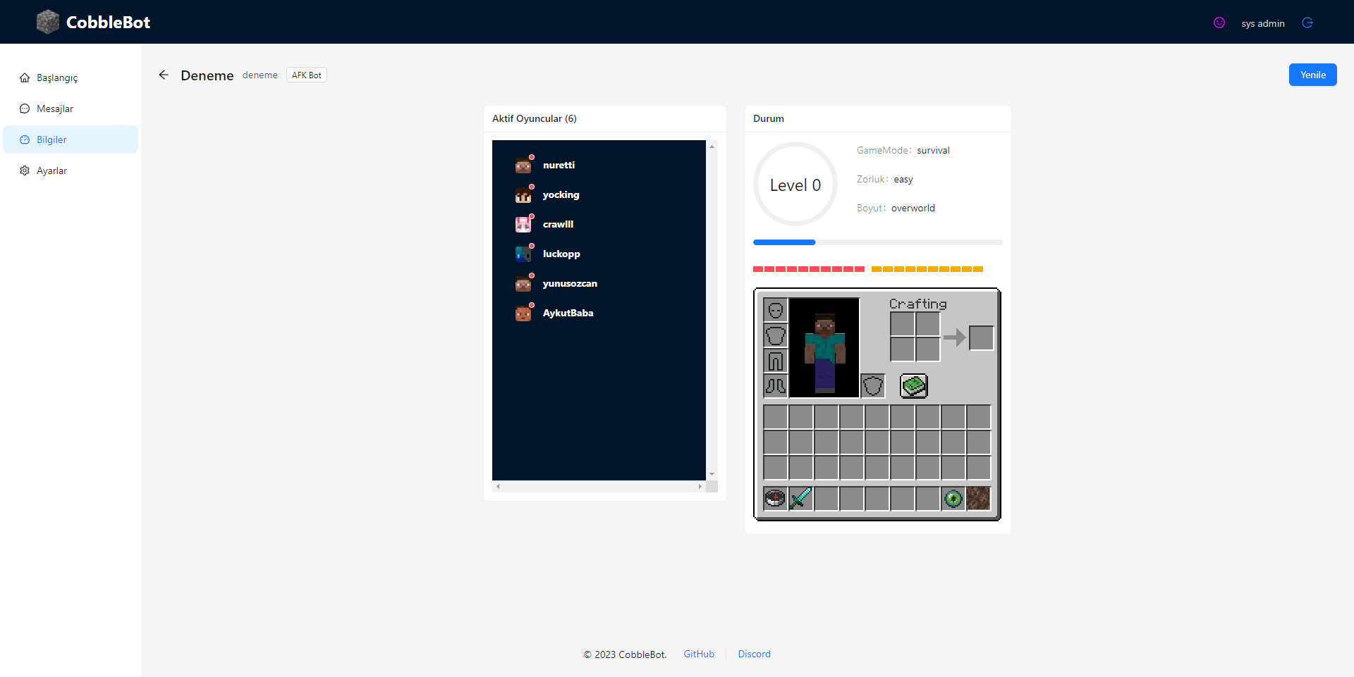Screen dimensions: 1354x677
Task: Click the horizontal scrollbar right arrow
Action: click(x=700, y=486)
